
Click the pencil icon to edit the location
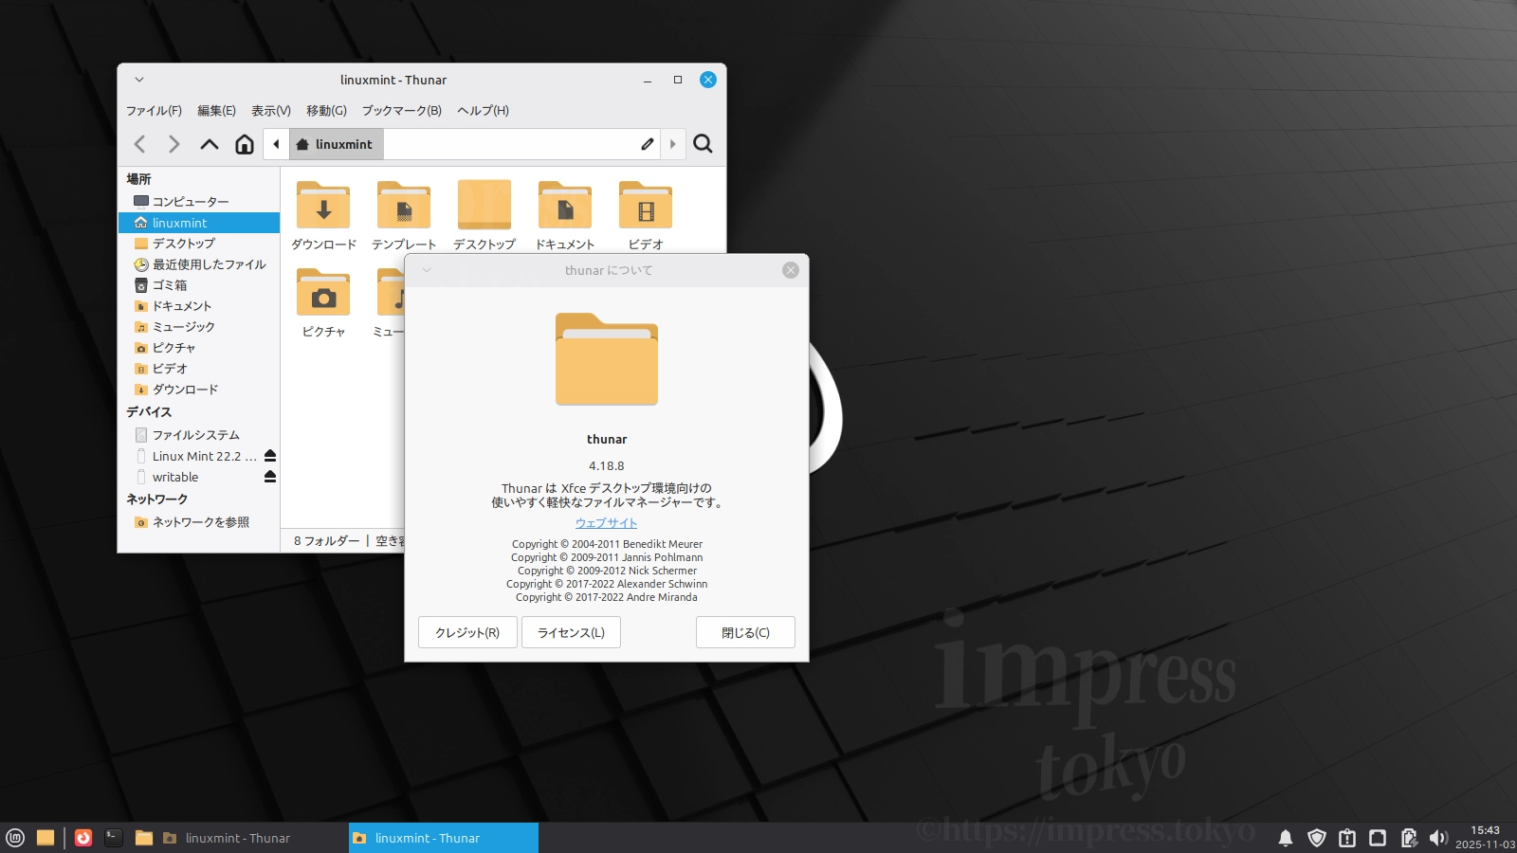tap(648, 144)
